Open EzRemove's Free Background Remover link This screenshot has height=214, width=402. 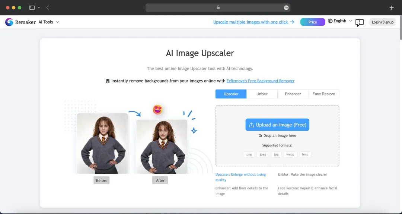click(x=261, y=81)
